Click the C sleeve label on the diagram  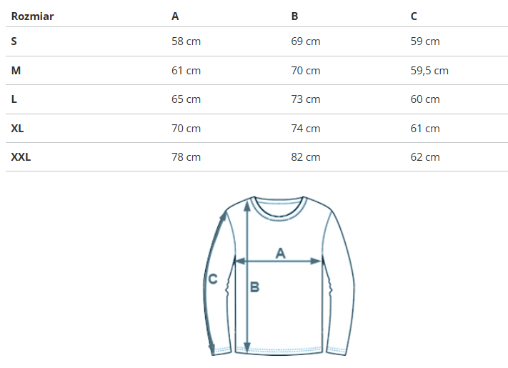click(212, 279)
